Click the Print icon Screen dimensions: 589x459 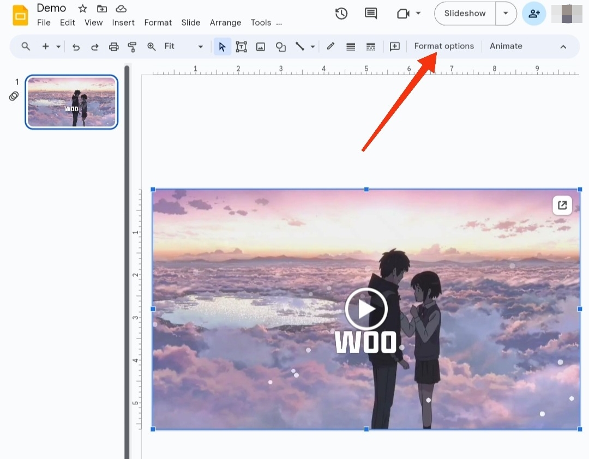(x=114, y=46)
